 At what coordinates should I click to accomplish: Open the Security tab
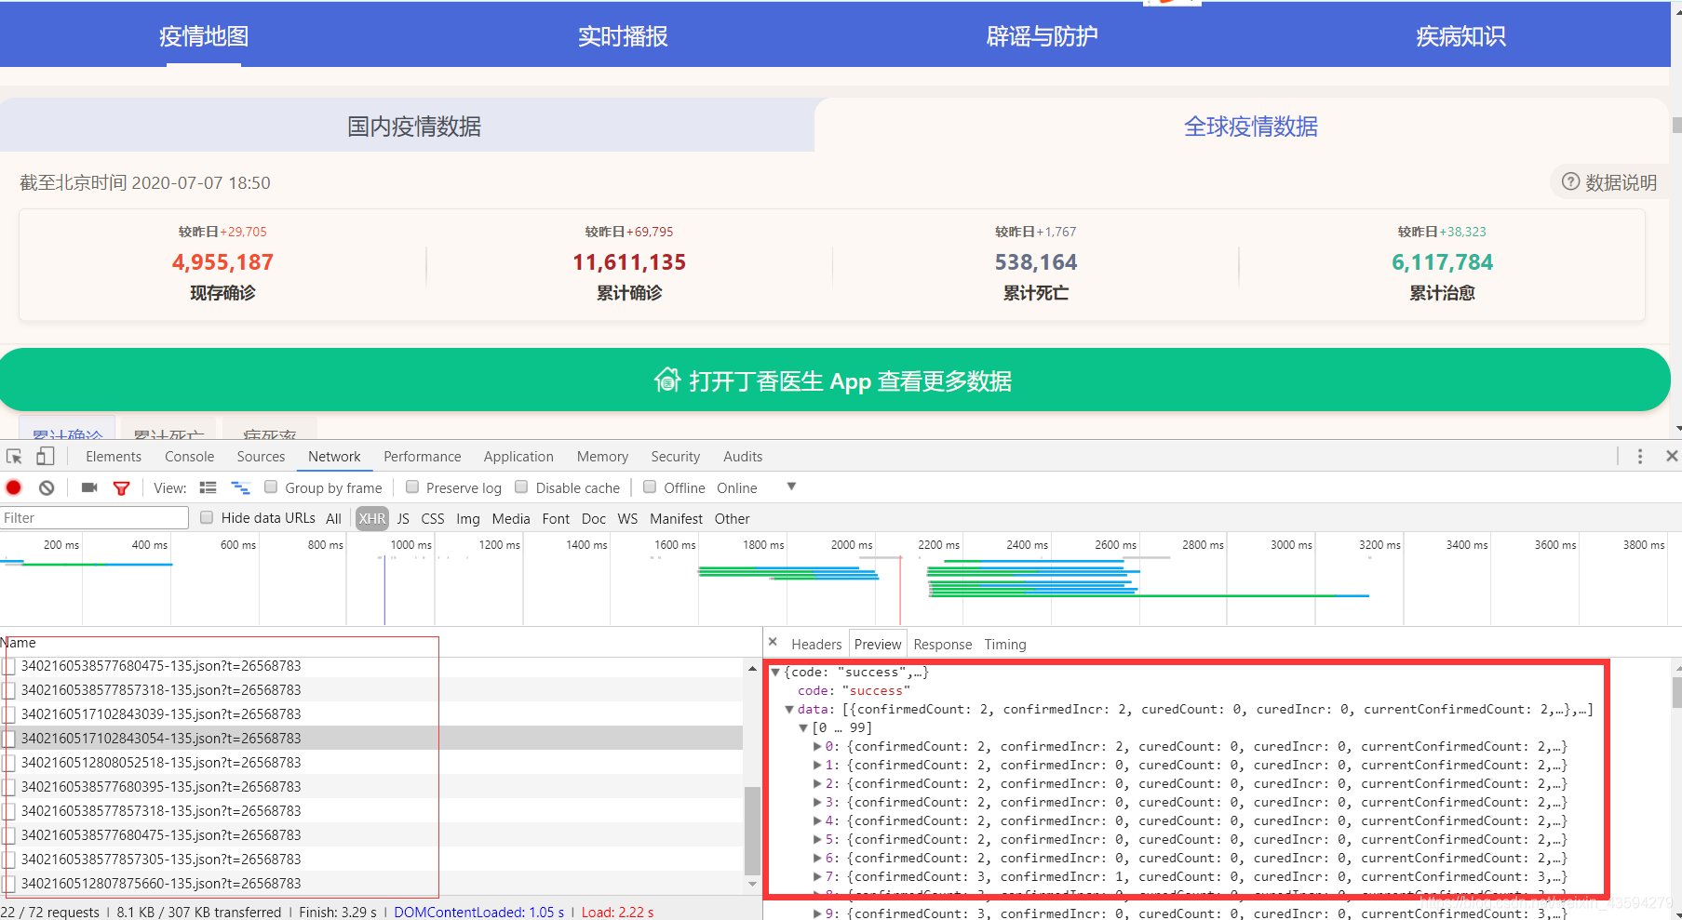click(x=675, y=457)
